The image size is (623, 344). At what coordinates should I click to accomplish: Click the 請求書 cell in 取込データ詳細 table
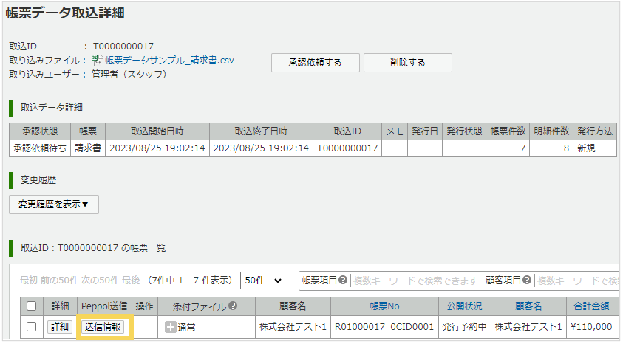click(x=88, y=148)
